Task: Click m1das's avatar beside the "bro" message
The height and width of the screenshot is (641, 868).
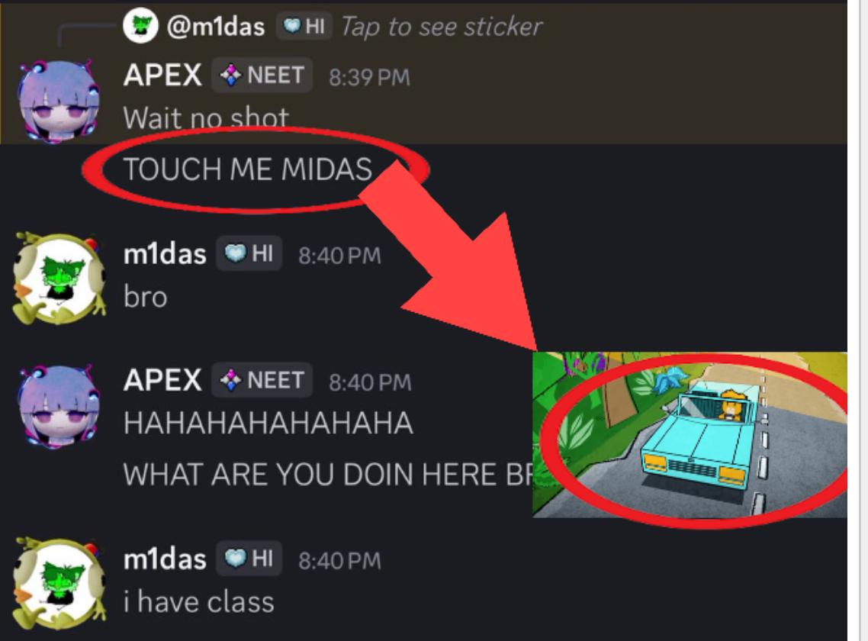Action: coord(59,278)
